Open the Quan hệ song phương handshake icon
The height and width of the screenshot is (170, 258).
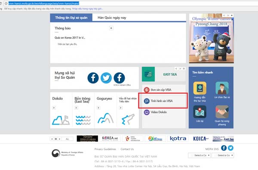pyautogui.click(x=222, y=112)
